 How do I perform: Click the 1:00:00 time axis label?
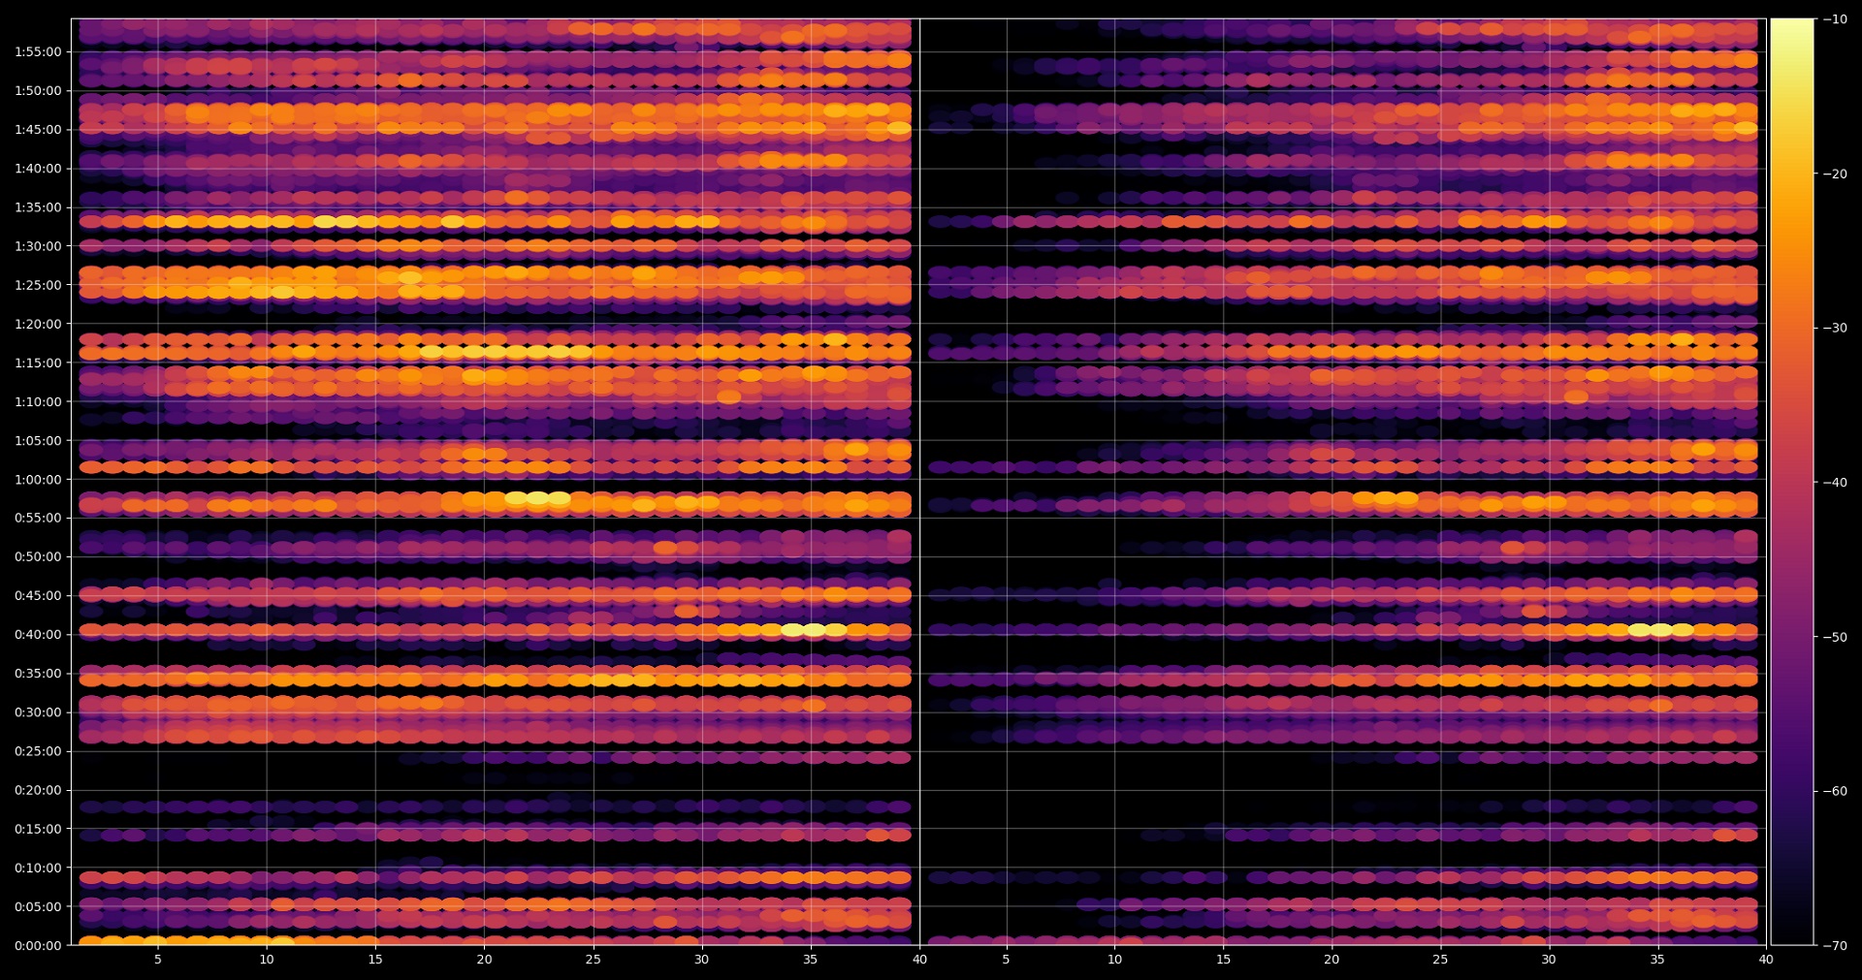click(38, 480)
